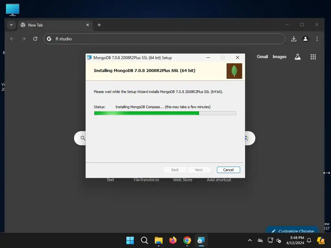Go forward in Chrome
Screen dimensions: 331x248
(24, 39)
